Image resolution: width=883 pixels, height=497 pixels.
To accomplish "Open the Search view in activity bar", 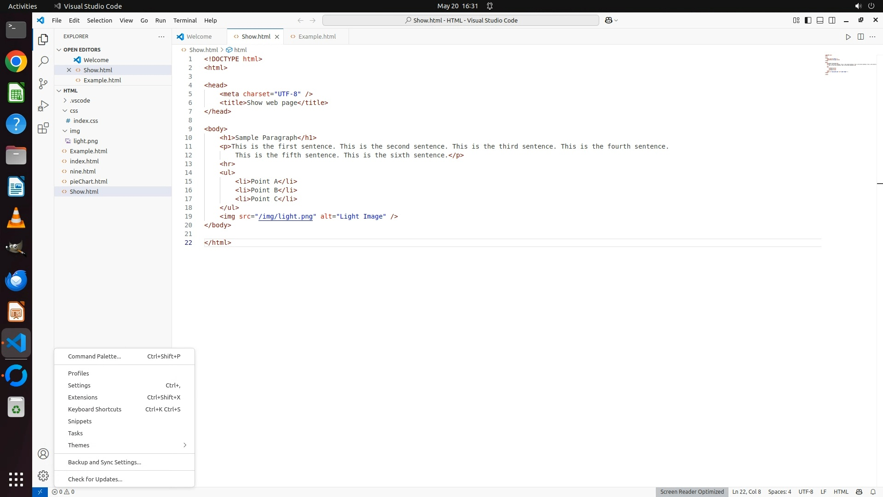I will pos(43,61).
